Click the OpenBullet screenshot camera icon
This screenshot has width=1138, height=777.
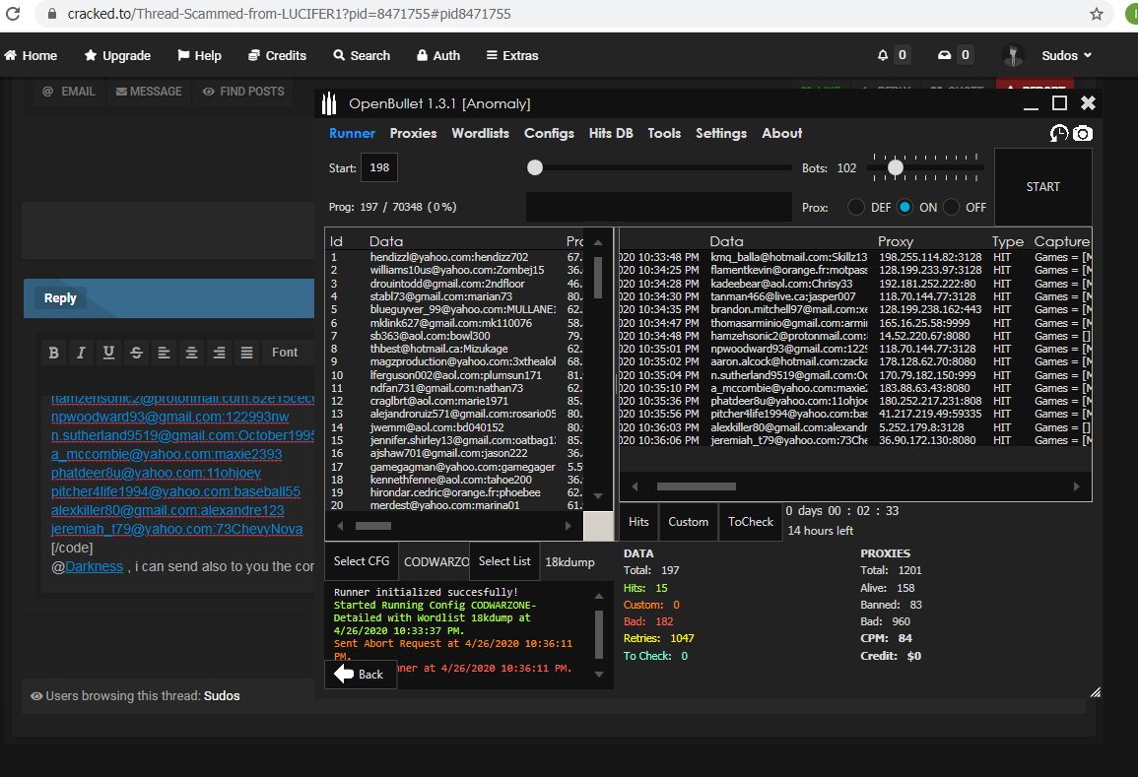[1083, 134]
